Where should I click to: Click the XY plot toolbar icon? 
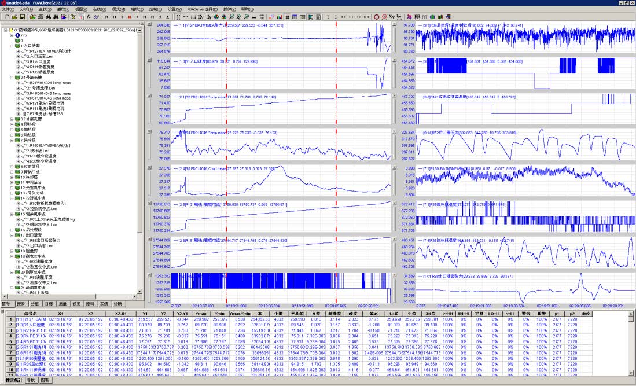click(393, 17)
